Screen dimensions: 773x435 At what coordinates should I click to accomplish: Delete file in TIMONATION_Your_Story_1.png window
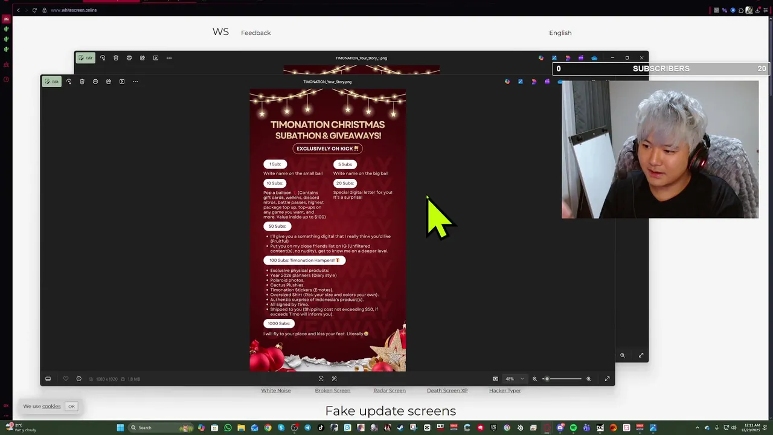[116, 58]
